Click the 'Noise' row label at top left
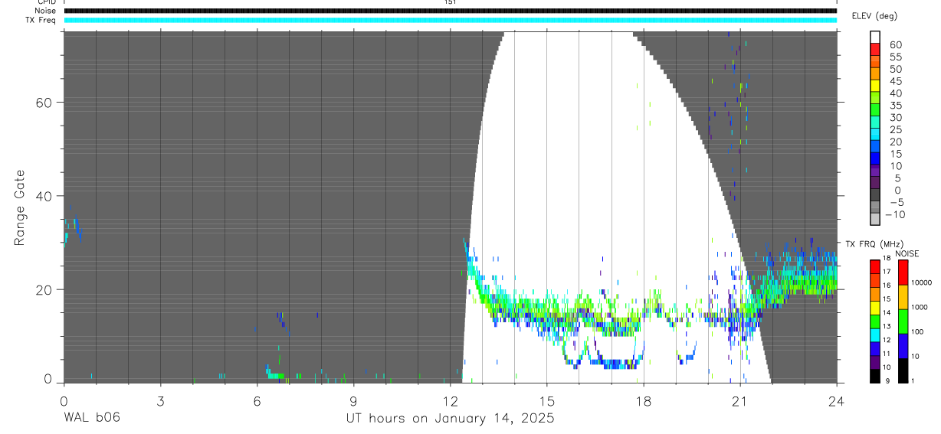The height and width of the screenshot is (434, 941). (45, 11)
